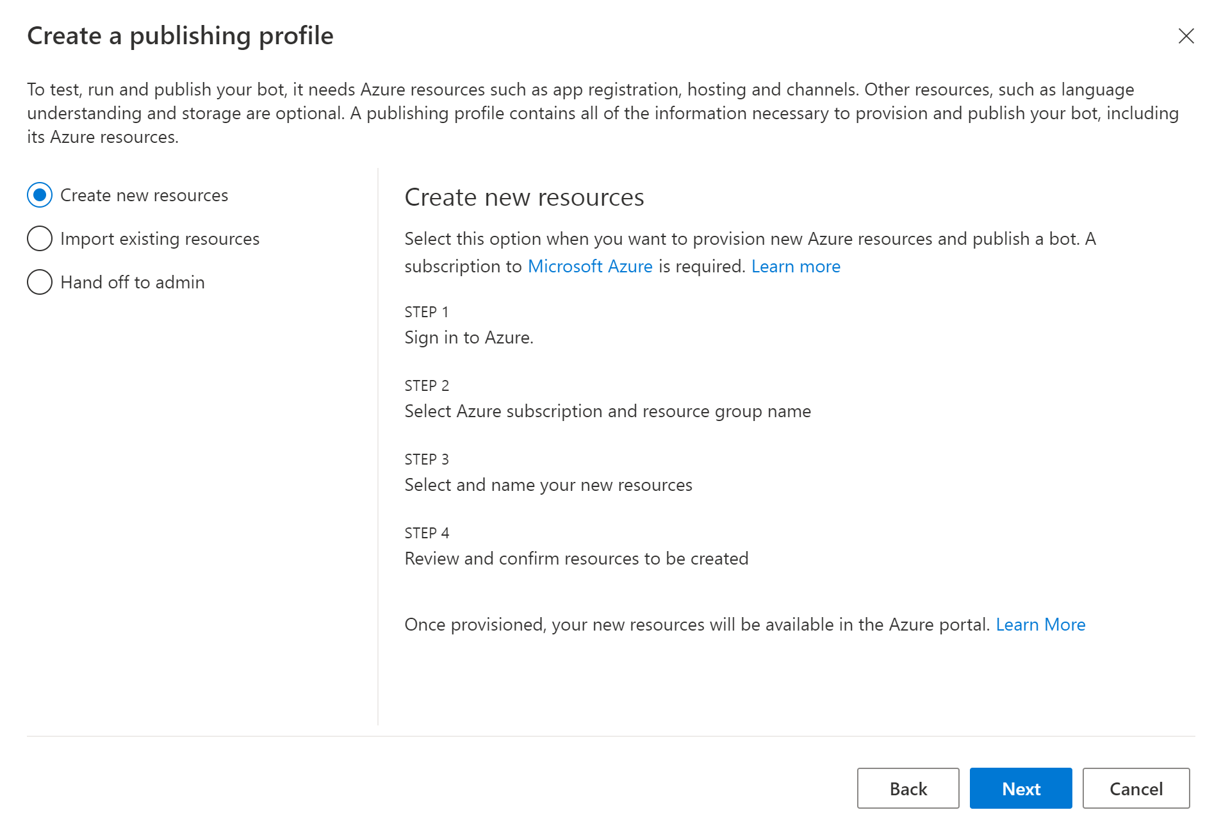The image size is (1221, 835).
Task: Click the 'Select Azure subscription and resource group name' text
Action: 607,411
